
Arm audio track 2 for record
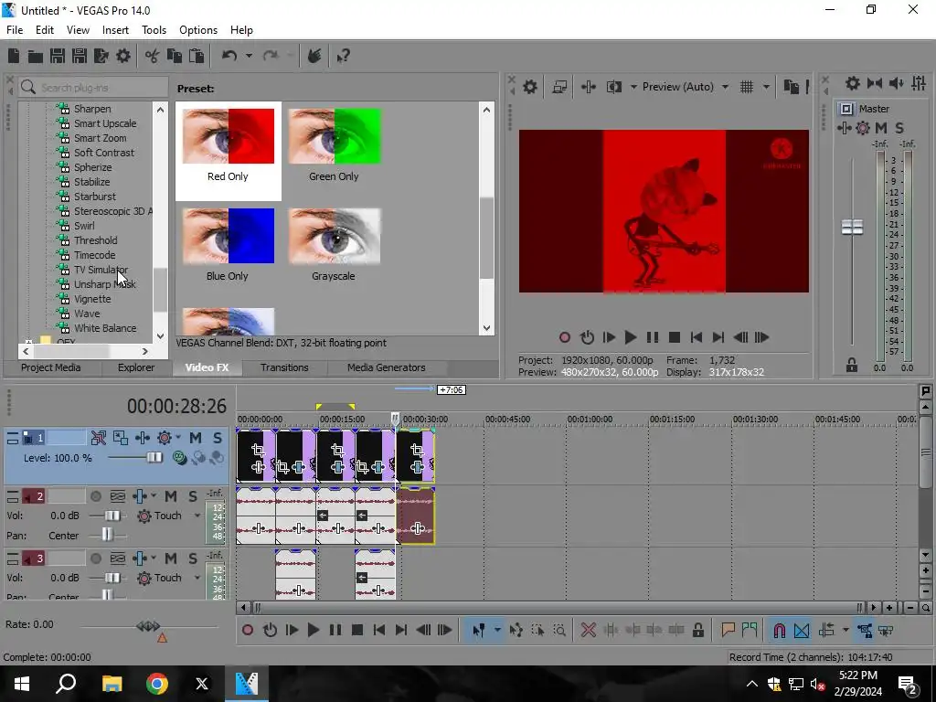[x=95, y=496]
